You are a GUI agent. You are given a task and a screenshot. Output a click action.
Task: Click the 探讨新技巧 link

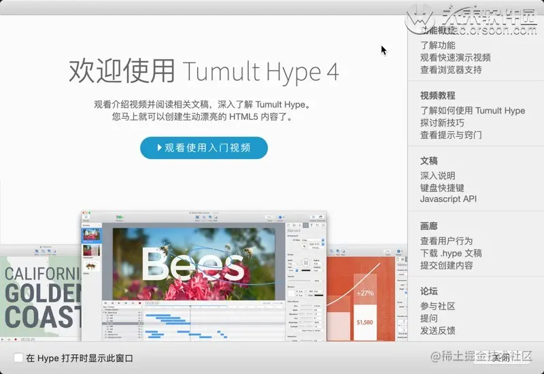click(442, 123)
